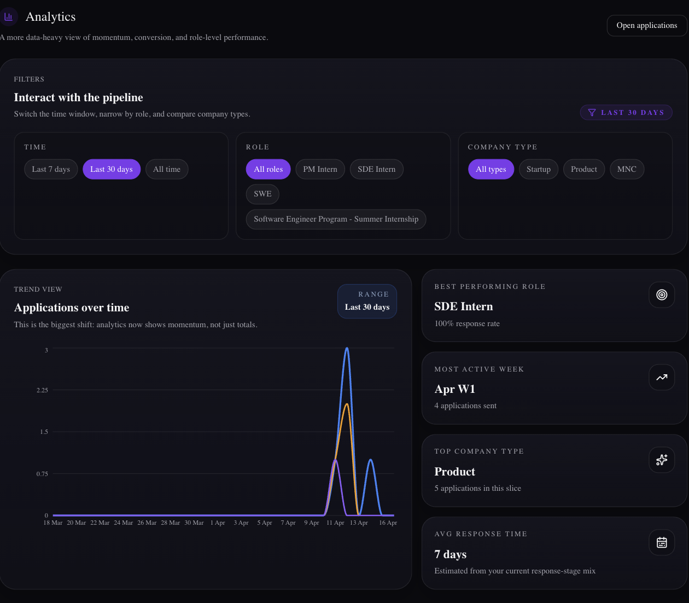Filter by PM Intern role

(320, 169)
